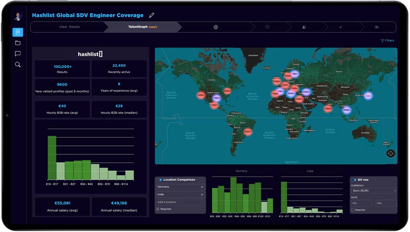Open the View Details tab
The image size is (410, 232).
tap(69, 27)
